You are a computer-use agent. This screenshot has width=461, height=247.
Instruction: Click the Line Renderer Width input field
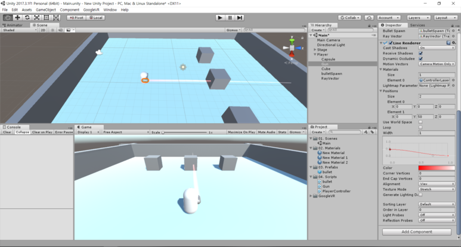click(x=437, y=133)
